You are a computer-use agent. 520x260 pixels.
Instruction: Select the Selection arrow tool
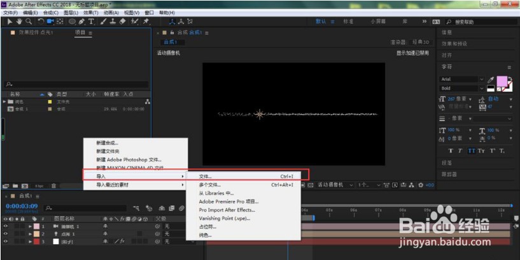[10, 22]
